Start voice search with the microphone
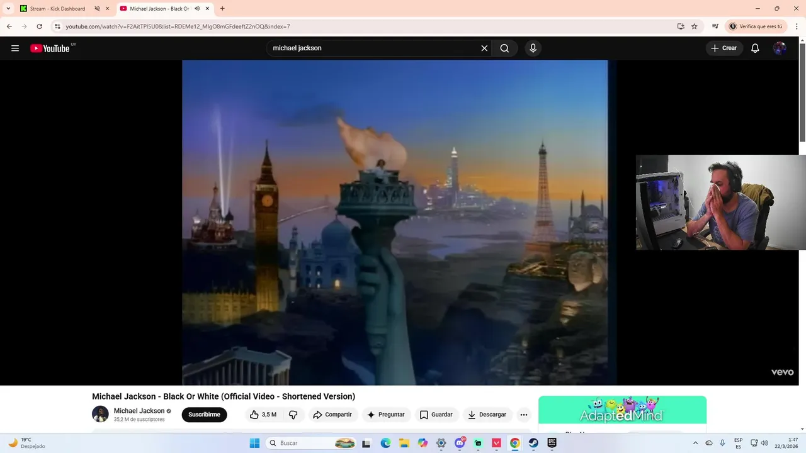 [x=533, y=48]
